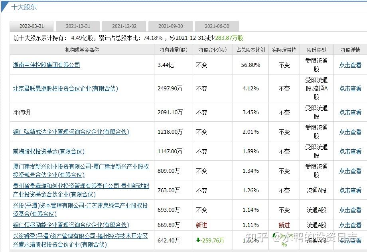View the 2021-06-30 holdings tab
Viewport: 367px width, 252px height.
pyautogui.click(x=217, y=26)
